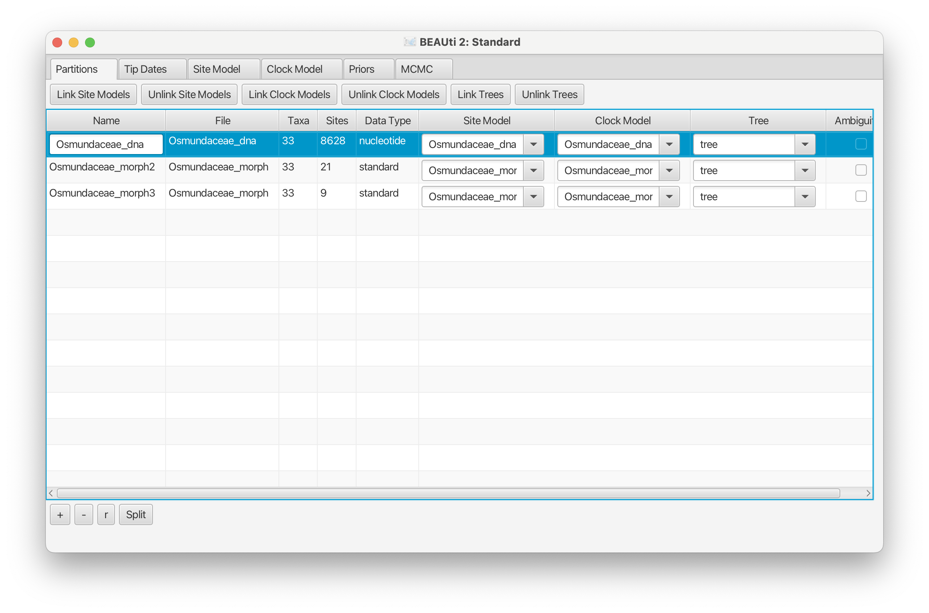Click Unlink Site Models
This screenshot has width=929, height=613.
(189, 94)
